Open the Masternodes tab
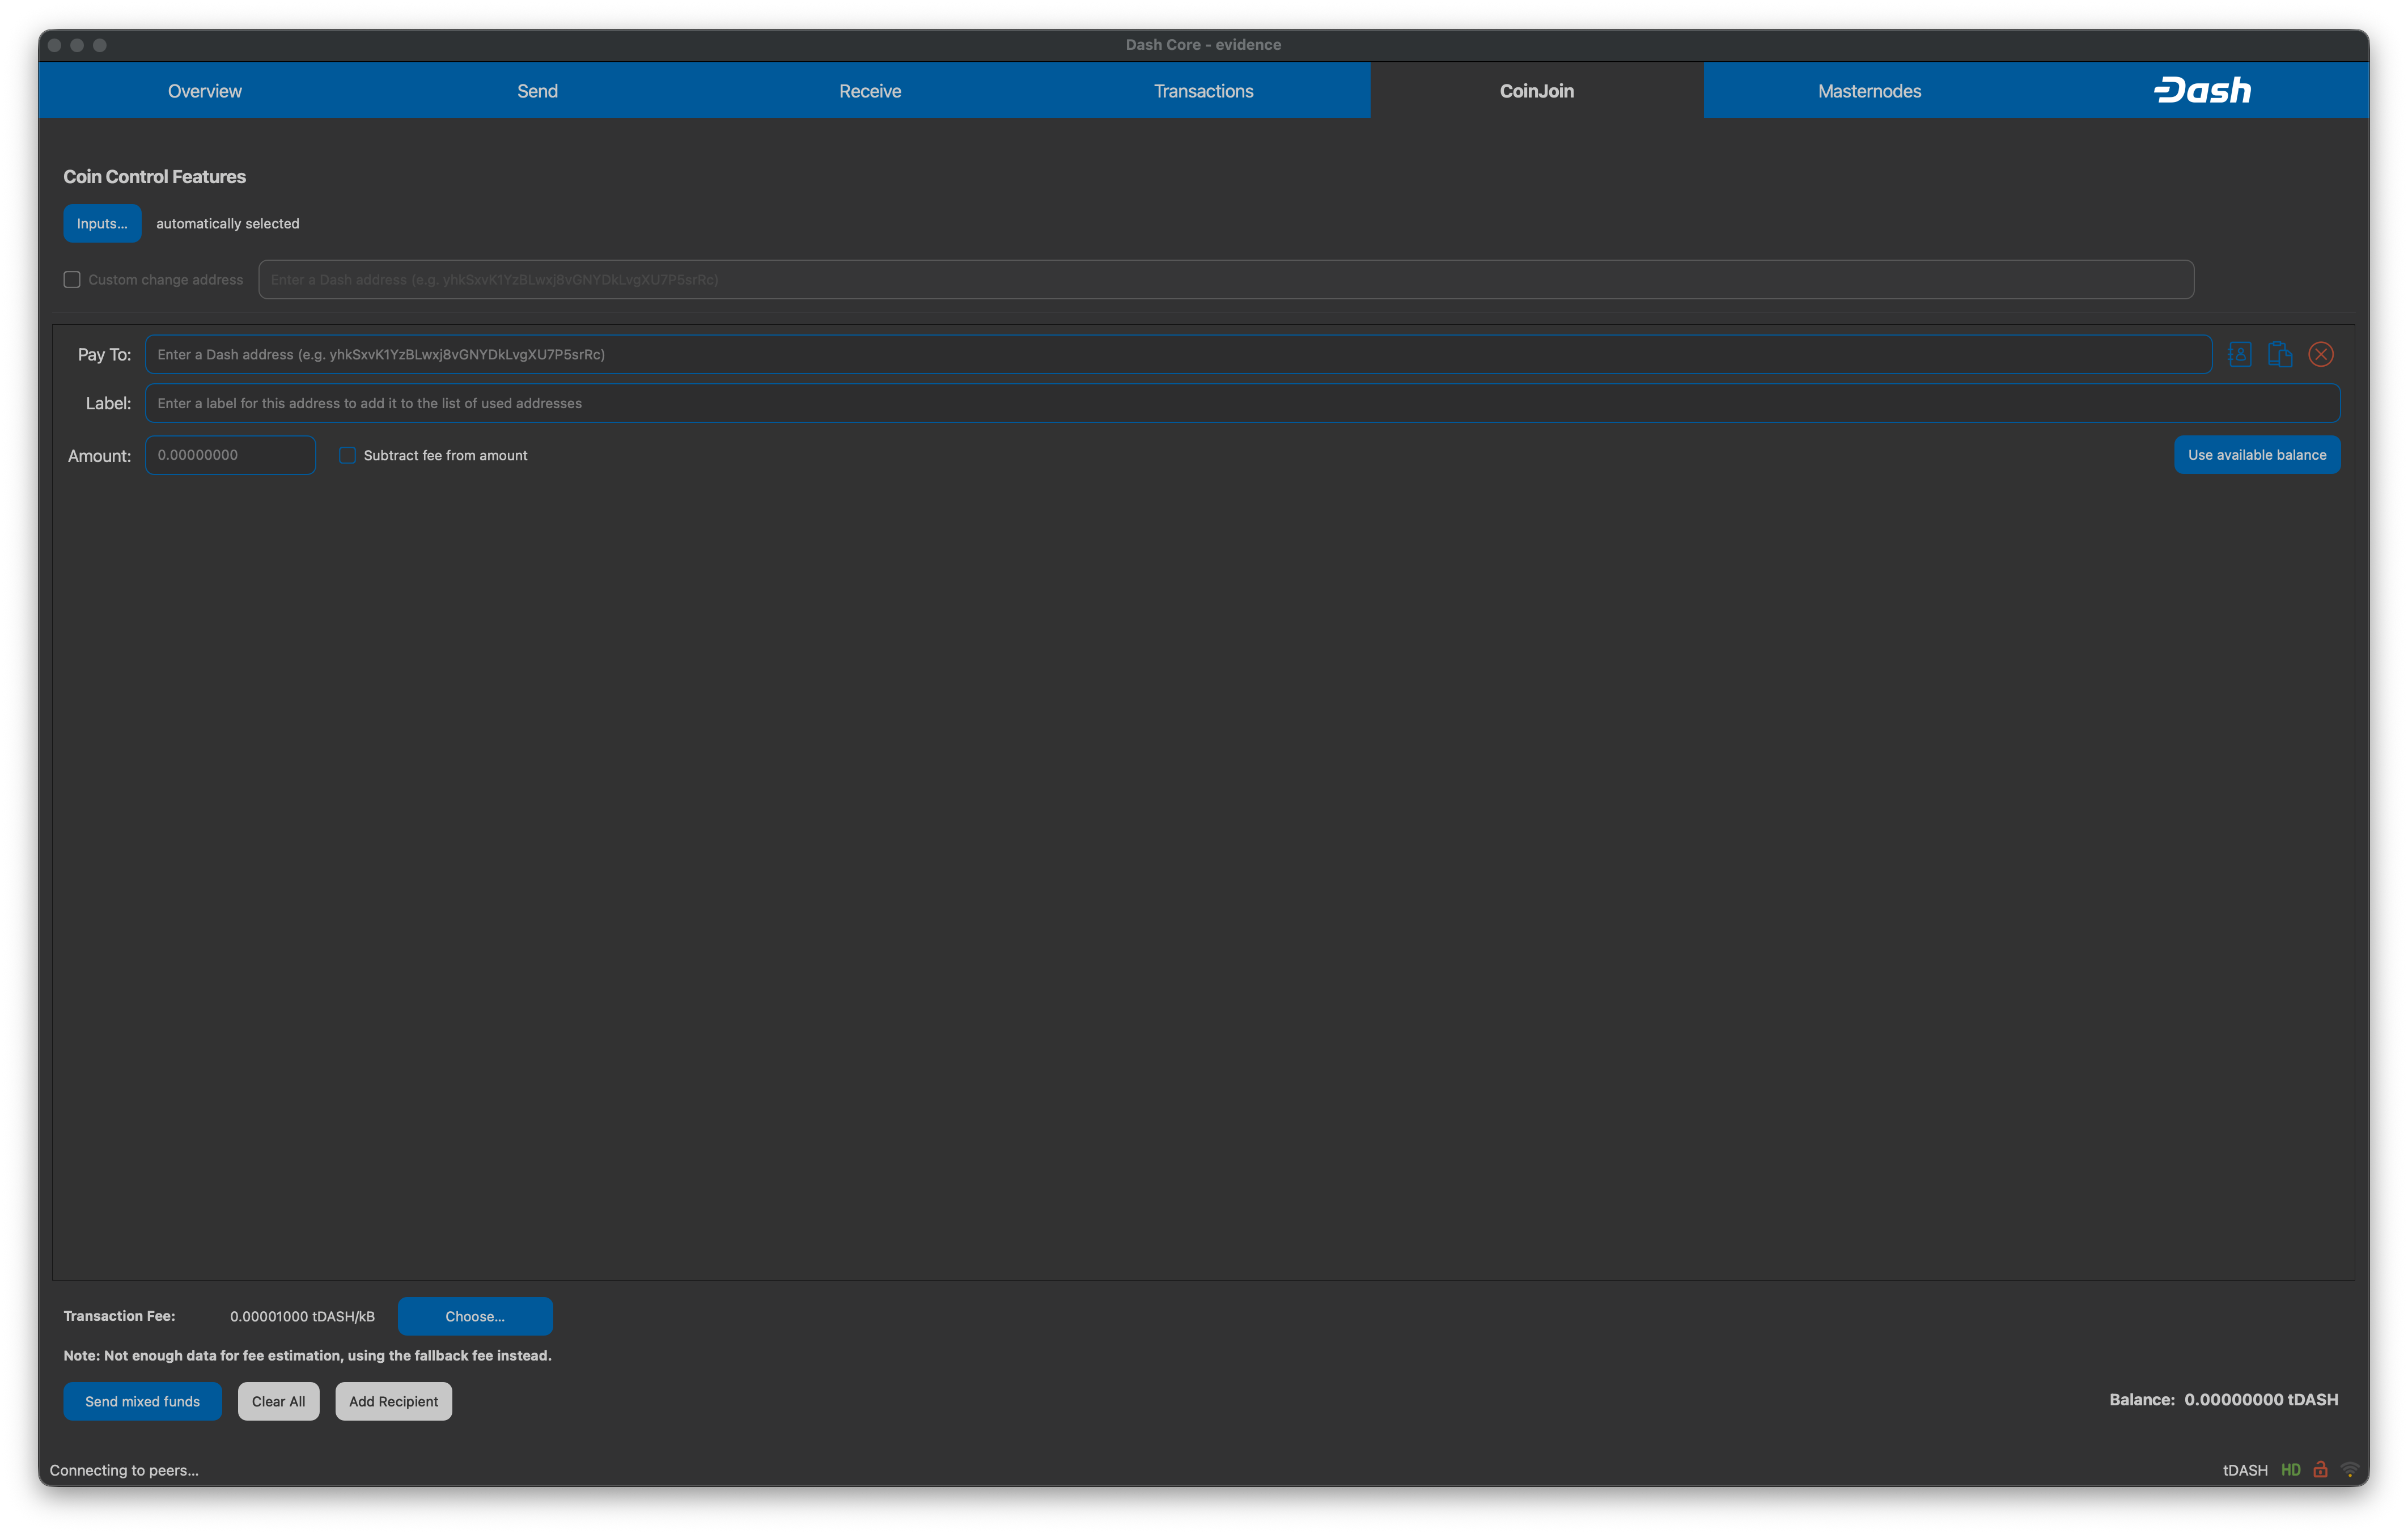The image size is (2408, 1534). click(1869, 90)
